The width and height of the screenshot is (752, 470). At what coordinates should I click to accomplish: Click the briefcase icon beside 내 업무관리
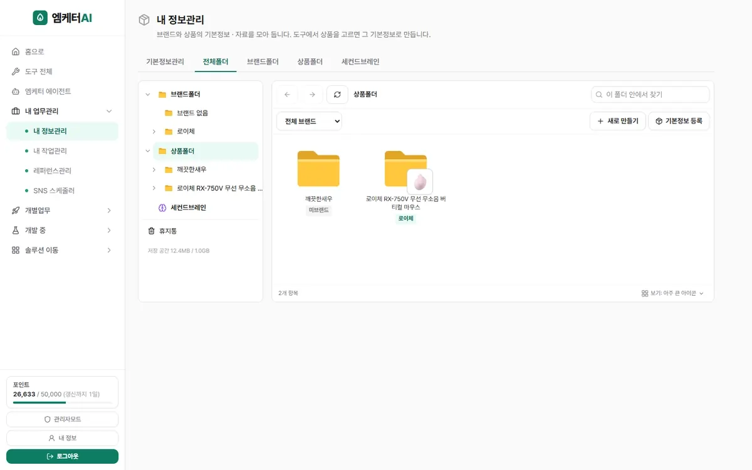16,111
